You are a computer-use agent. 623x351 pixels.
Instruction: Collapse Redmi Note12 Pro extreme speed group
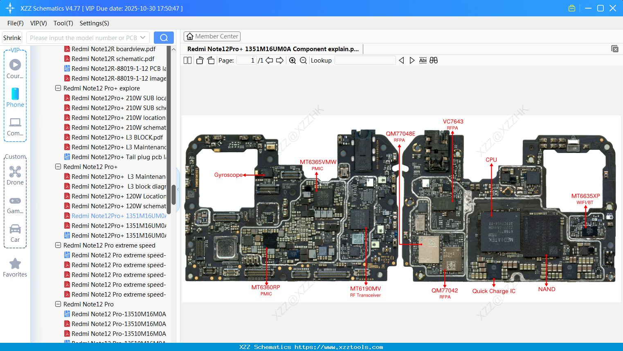pyautogui.click(x=58, y=245)
